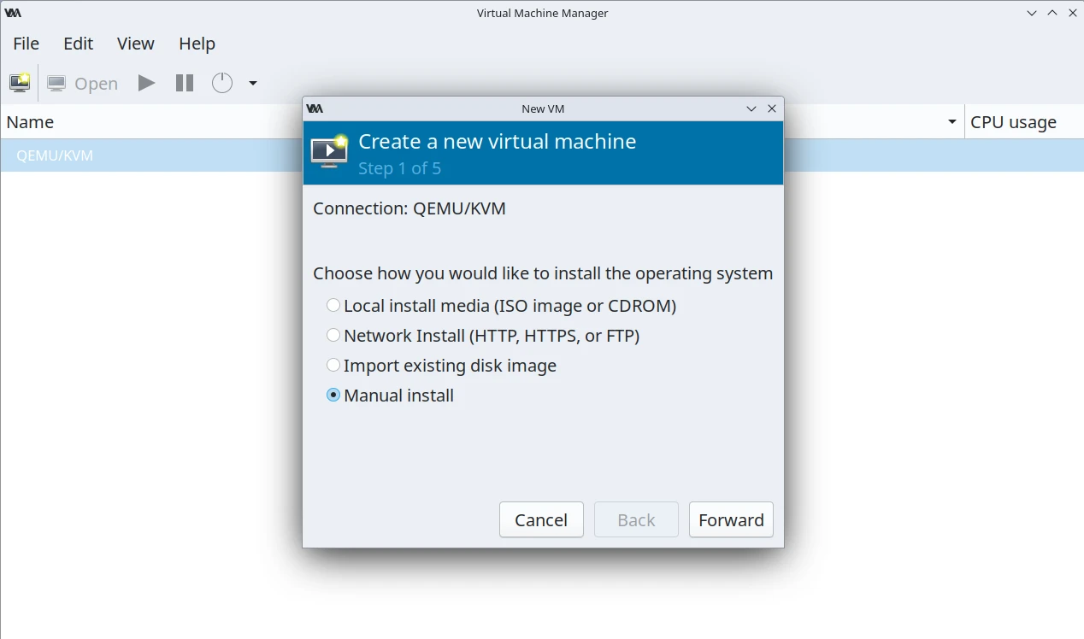
Task: Click the 'Connection: QEMU/KVM' text
Action: (409, 208)
